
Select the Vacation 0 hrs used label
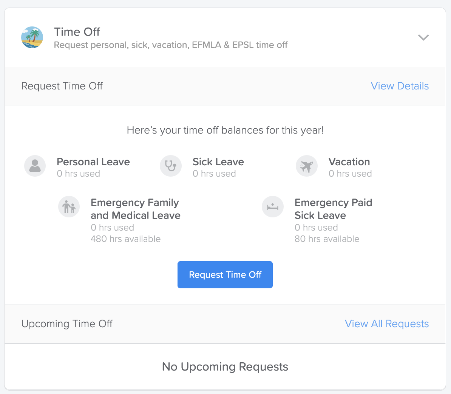[x=350, y=174]
